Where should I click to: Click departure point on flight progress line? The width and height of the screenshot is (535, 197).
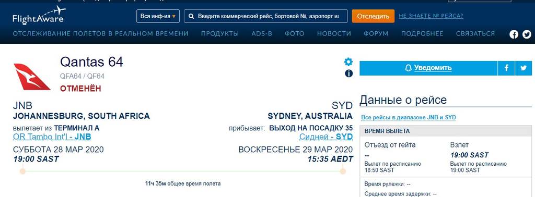click(x=22, y=171)
